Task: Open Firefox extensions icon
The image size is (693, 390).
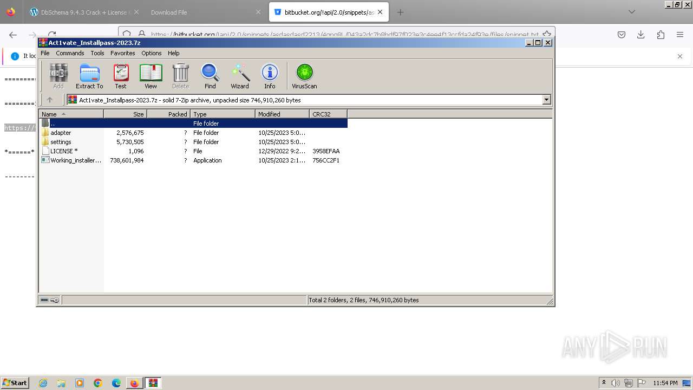Action: coord(661,35)
